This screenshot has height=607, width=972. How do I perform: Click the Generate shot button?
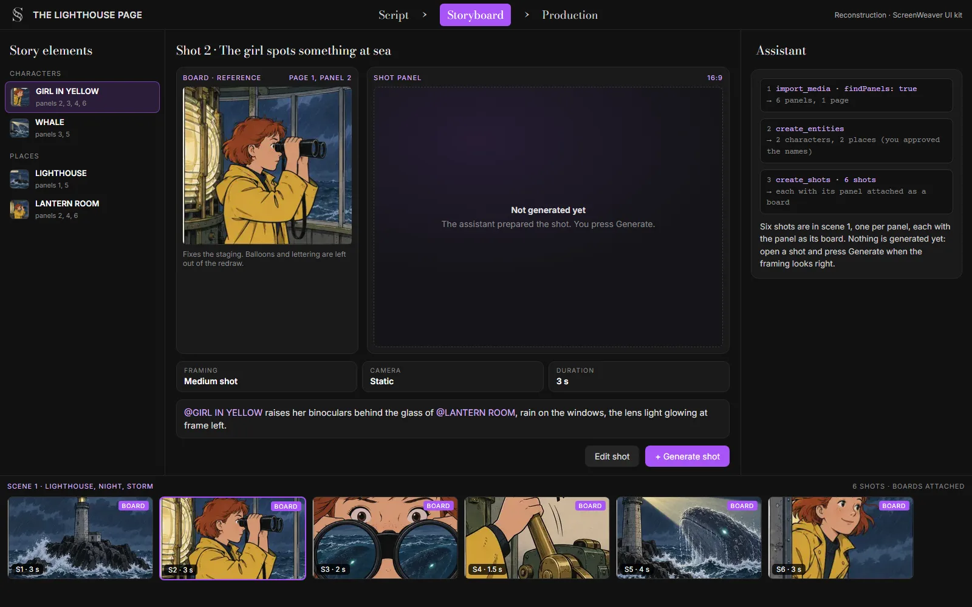(687, 456)
